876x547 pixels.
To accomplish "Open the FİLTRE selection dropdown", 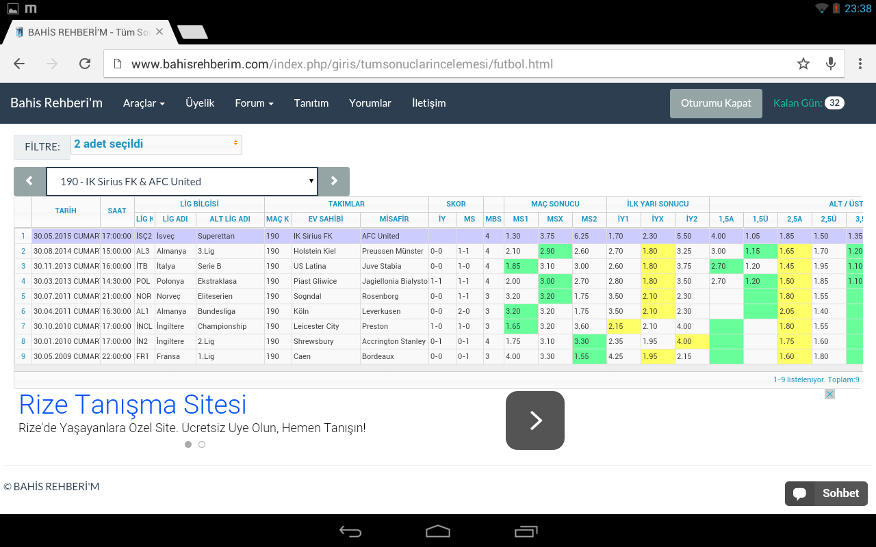I will point(156,145).
